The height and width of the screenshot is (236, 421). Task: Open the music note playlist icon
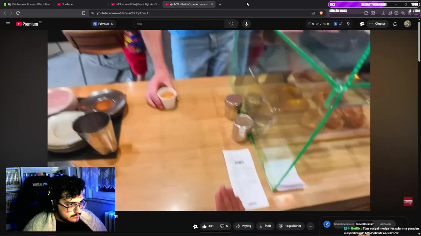coord(390,13)
